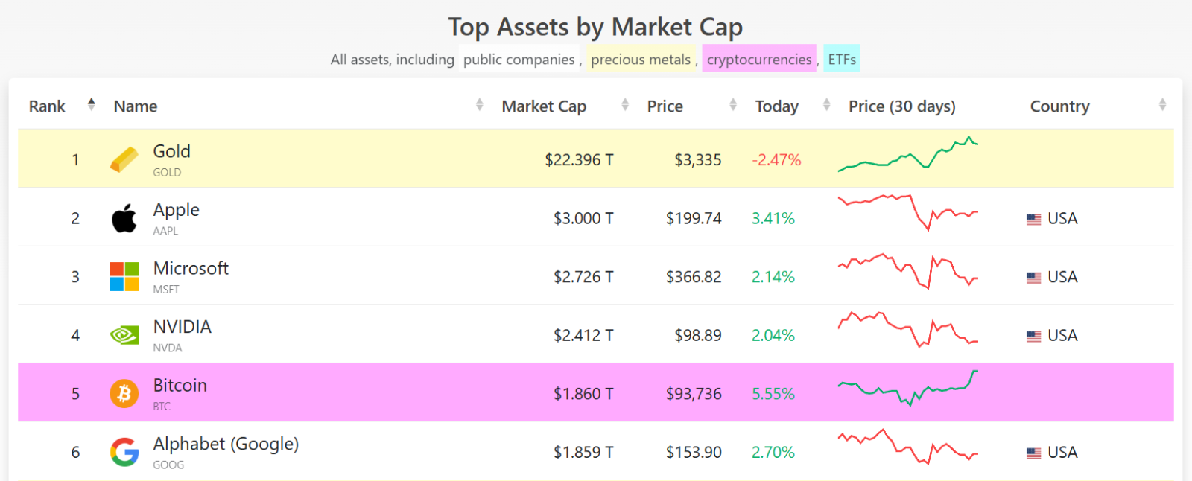Image resolution: width=1192 pixels, height=481 pixels.
Task: Click the Google logo icon
Action: tap(124, 452)
